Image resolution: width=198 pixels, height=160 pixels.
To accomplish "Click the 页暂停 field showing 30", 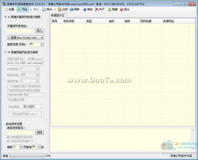I will [35, 147].
